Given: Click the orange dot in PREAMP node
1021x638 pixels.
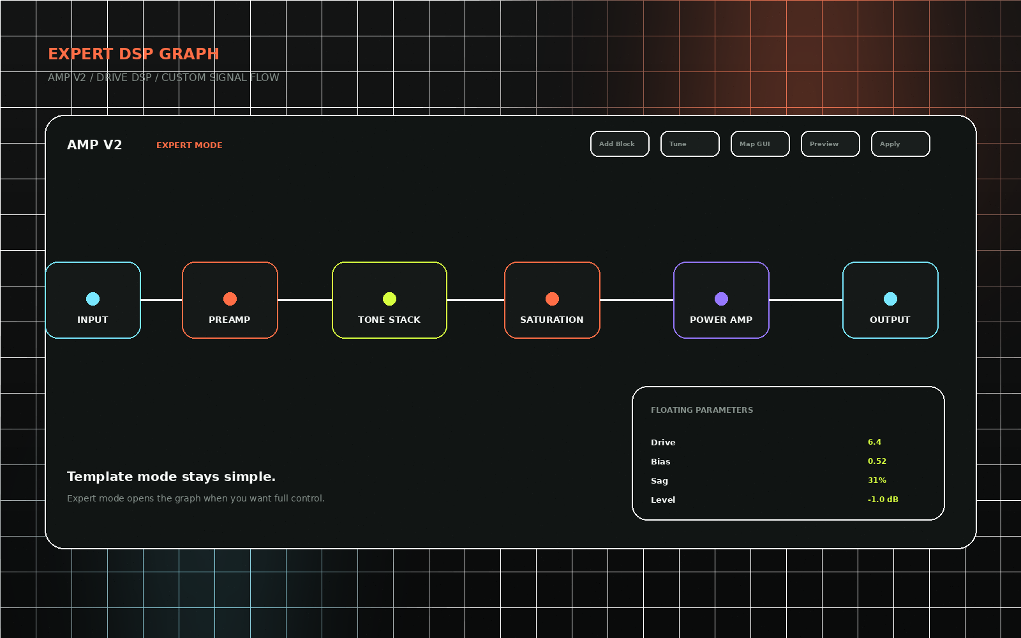Looking at the screenshot, I should [x=230, y=299].
